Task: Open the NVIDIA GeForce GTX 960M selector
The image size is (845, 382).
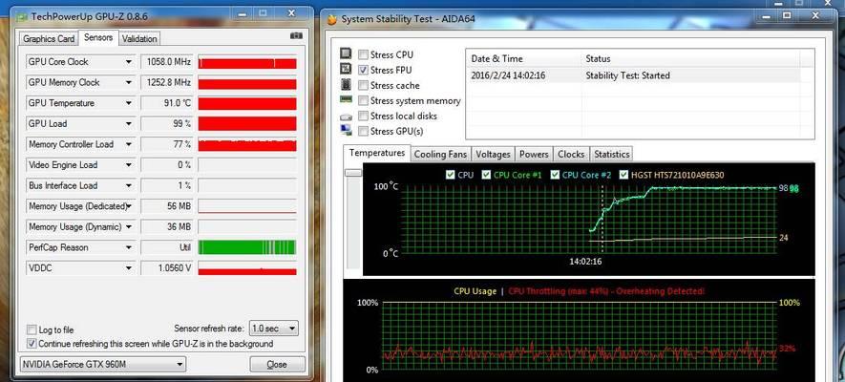Action: [x=102, y=364]
